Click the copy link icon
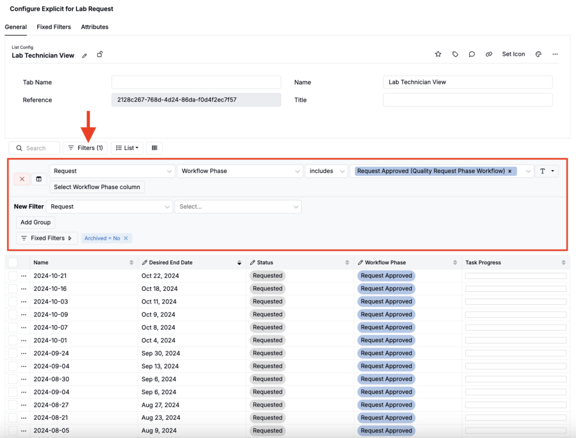The image size is (576, 438). (x=489, y=54)
